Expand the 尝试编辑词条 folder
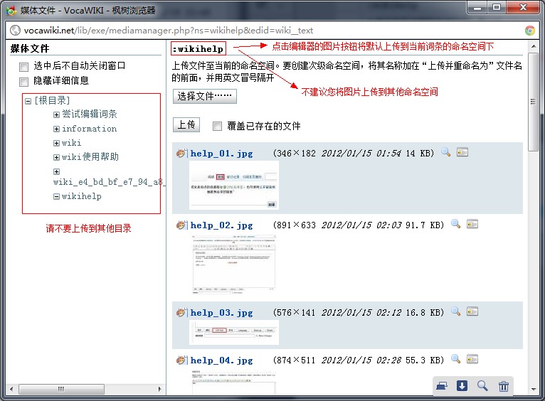The height and width of the screenshot is (401, 545). point(56,114)
